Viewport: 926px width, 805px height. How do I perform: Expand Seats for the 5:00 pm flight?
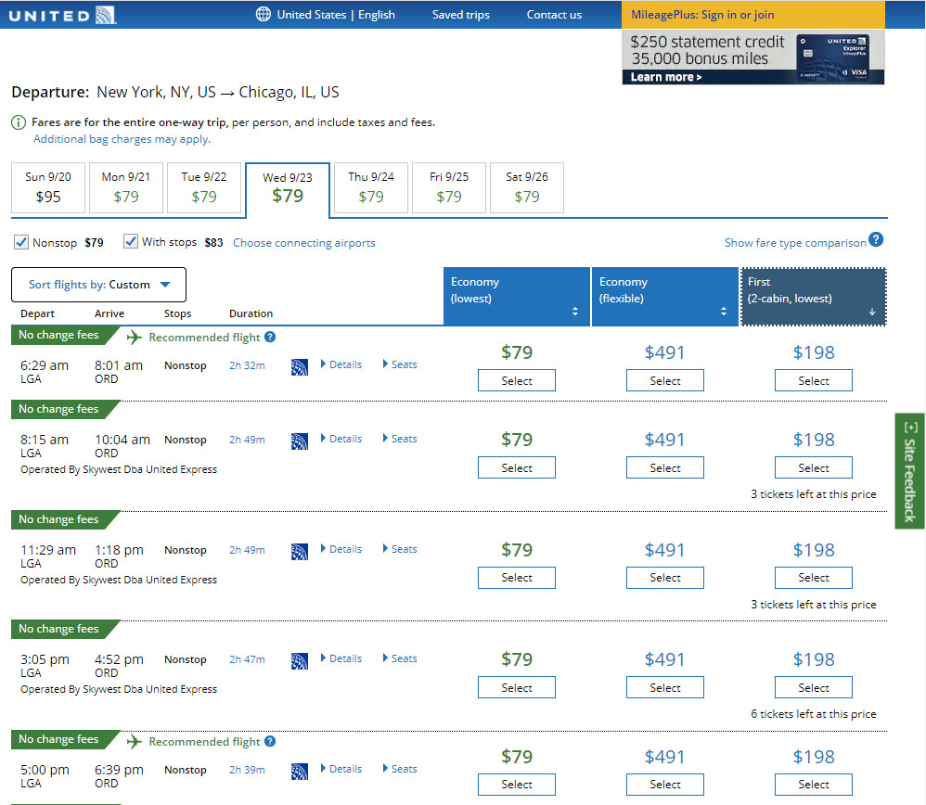400,769
